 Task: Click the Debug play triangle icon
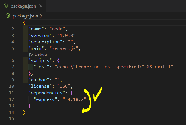tap(31, 54)
